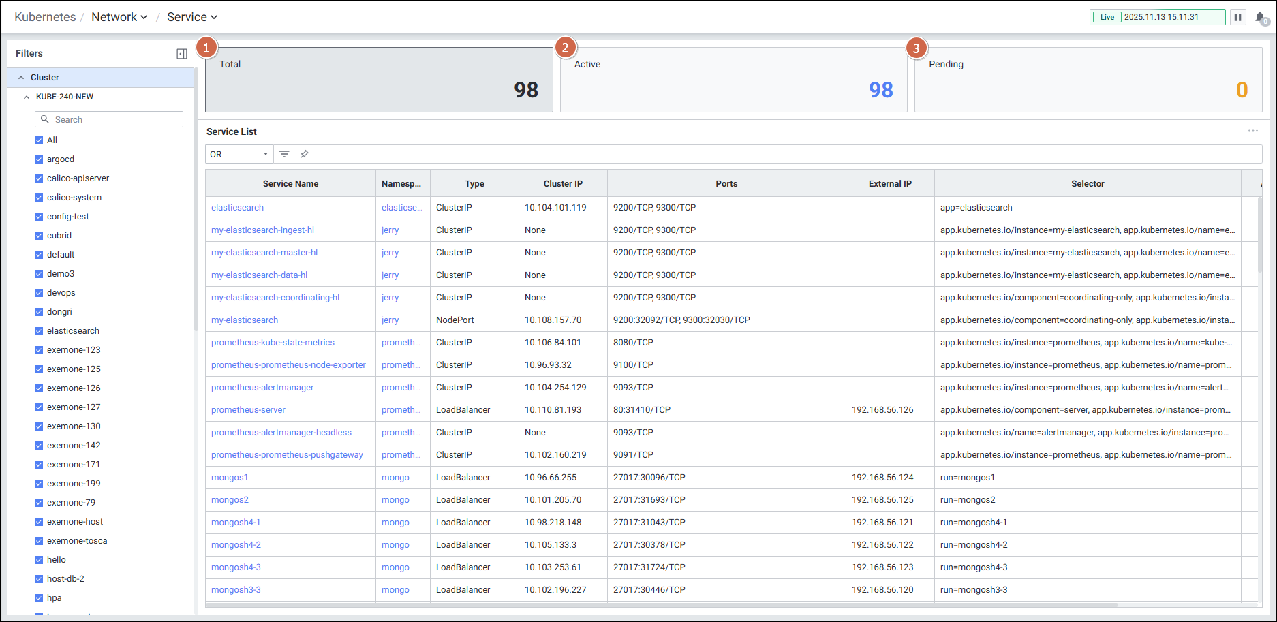The width and height of the screenshot is (1277, 622).
Task: Pin the Service List filter bar
Action: 305,154
